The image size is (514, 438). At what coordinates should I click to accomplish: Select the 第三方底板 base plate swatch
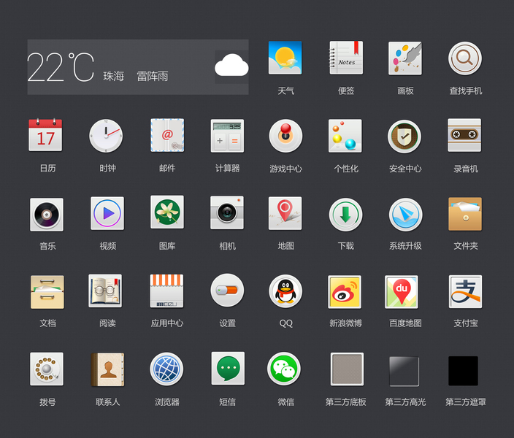[x=347, y=369]
